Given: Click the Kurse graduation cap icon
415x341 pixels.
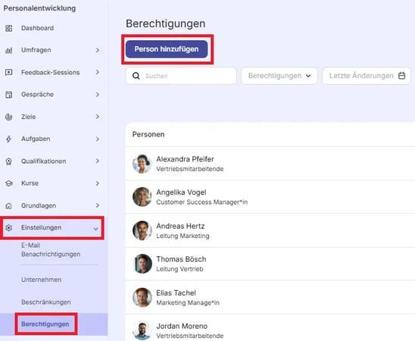Looking at the screenshot, I should pos(9,183).
